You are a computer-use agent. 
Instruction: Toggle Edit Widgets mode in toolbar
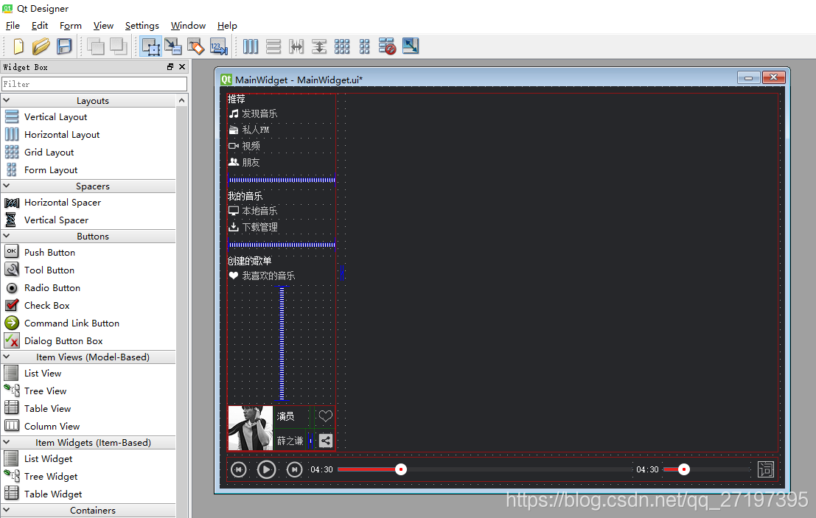point(151,46)
